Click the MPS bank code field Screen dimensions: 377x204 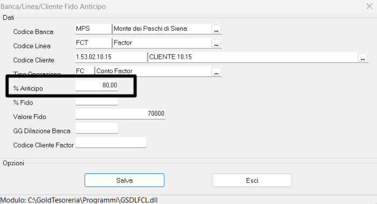coord(93,29)
